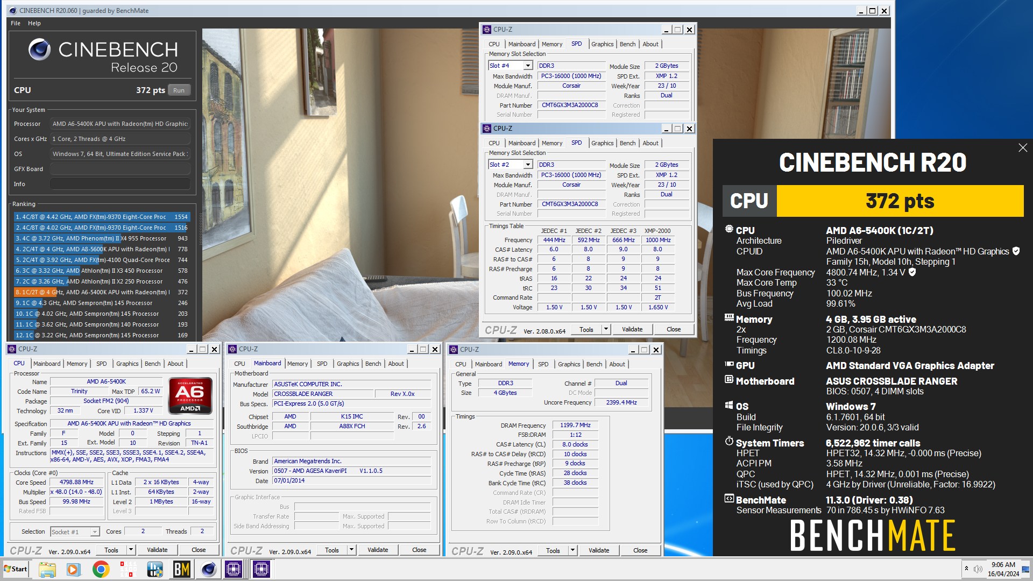Click Validate in CPU-tab CPU-Z window
This screenshot has width=1033, height=581.
pyautogui.click(x=157, y=550)
